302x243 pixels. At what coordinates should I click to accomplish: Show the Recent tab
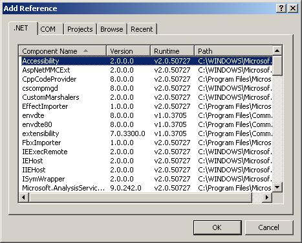(x=142, y=29)
